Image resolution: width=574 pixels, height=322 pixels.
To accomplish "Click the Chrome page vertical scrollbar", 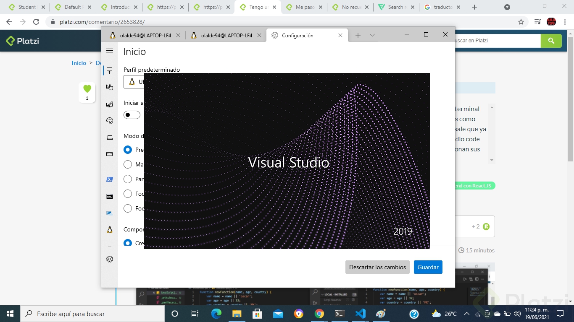I will pyautogui.click(x=570, y=99).
